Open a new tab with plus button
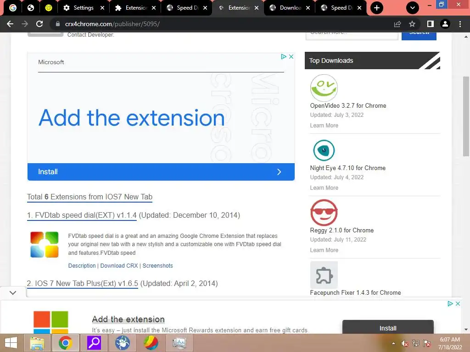 coord(377,8)
